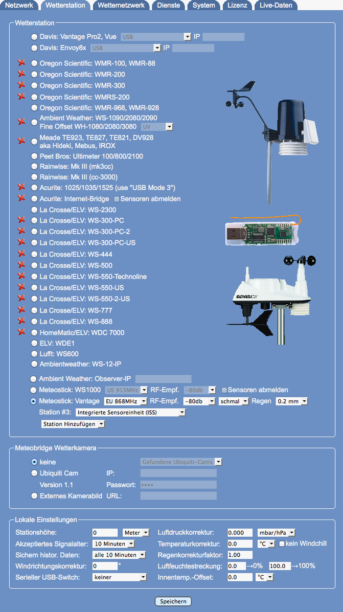The image size is (343, 612).
Task: Click the red X icon next to La Crosse WS-444
Action: click(x=21, y=254)
